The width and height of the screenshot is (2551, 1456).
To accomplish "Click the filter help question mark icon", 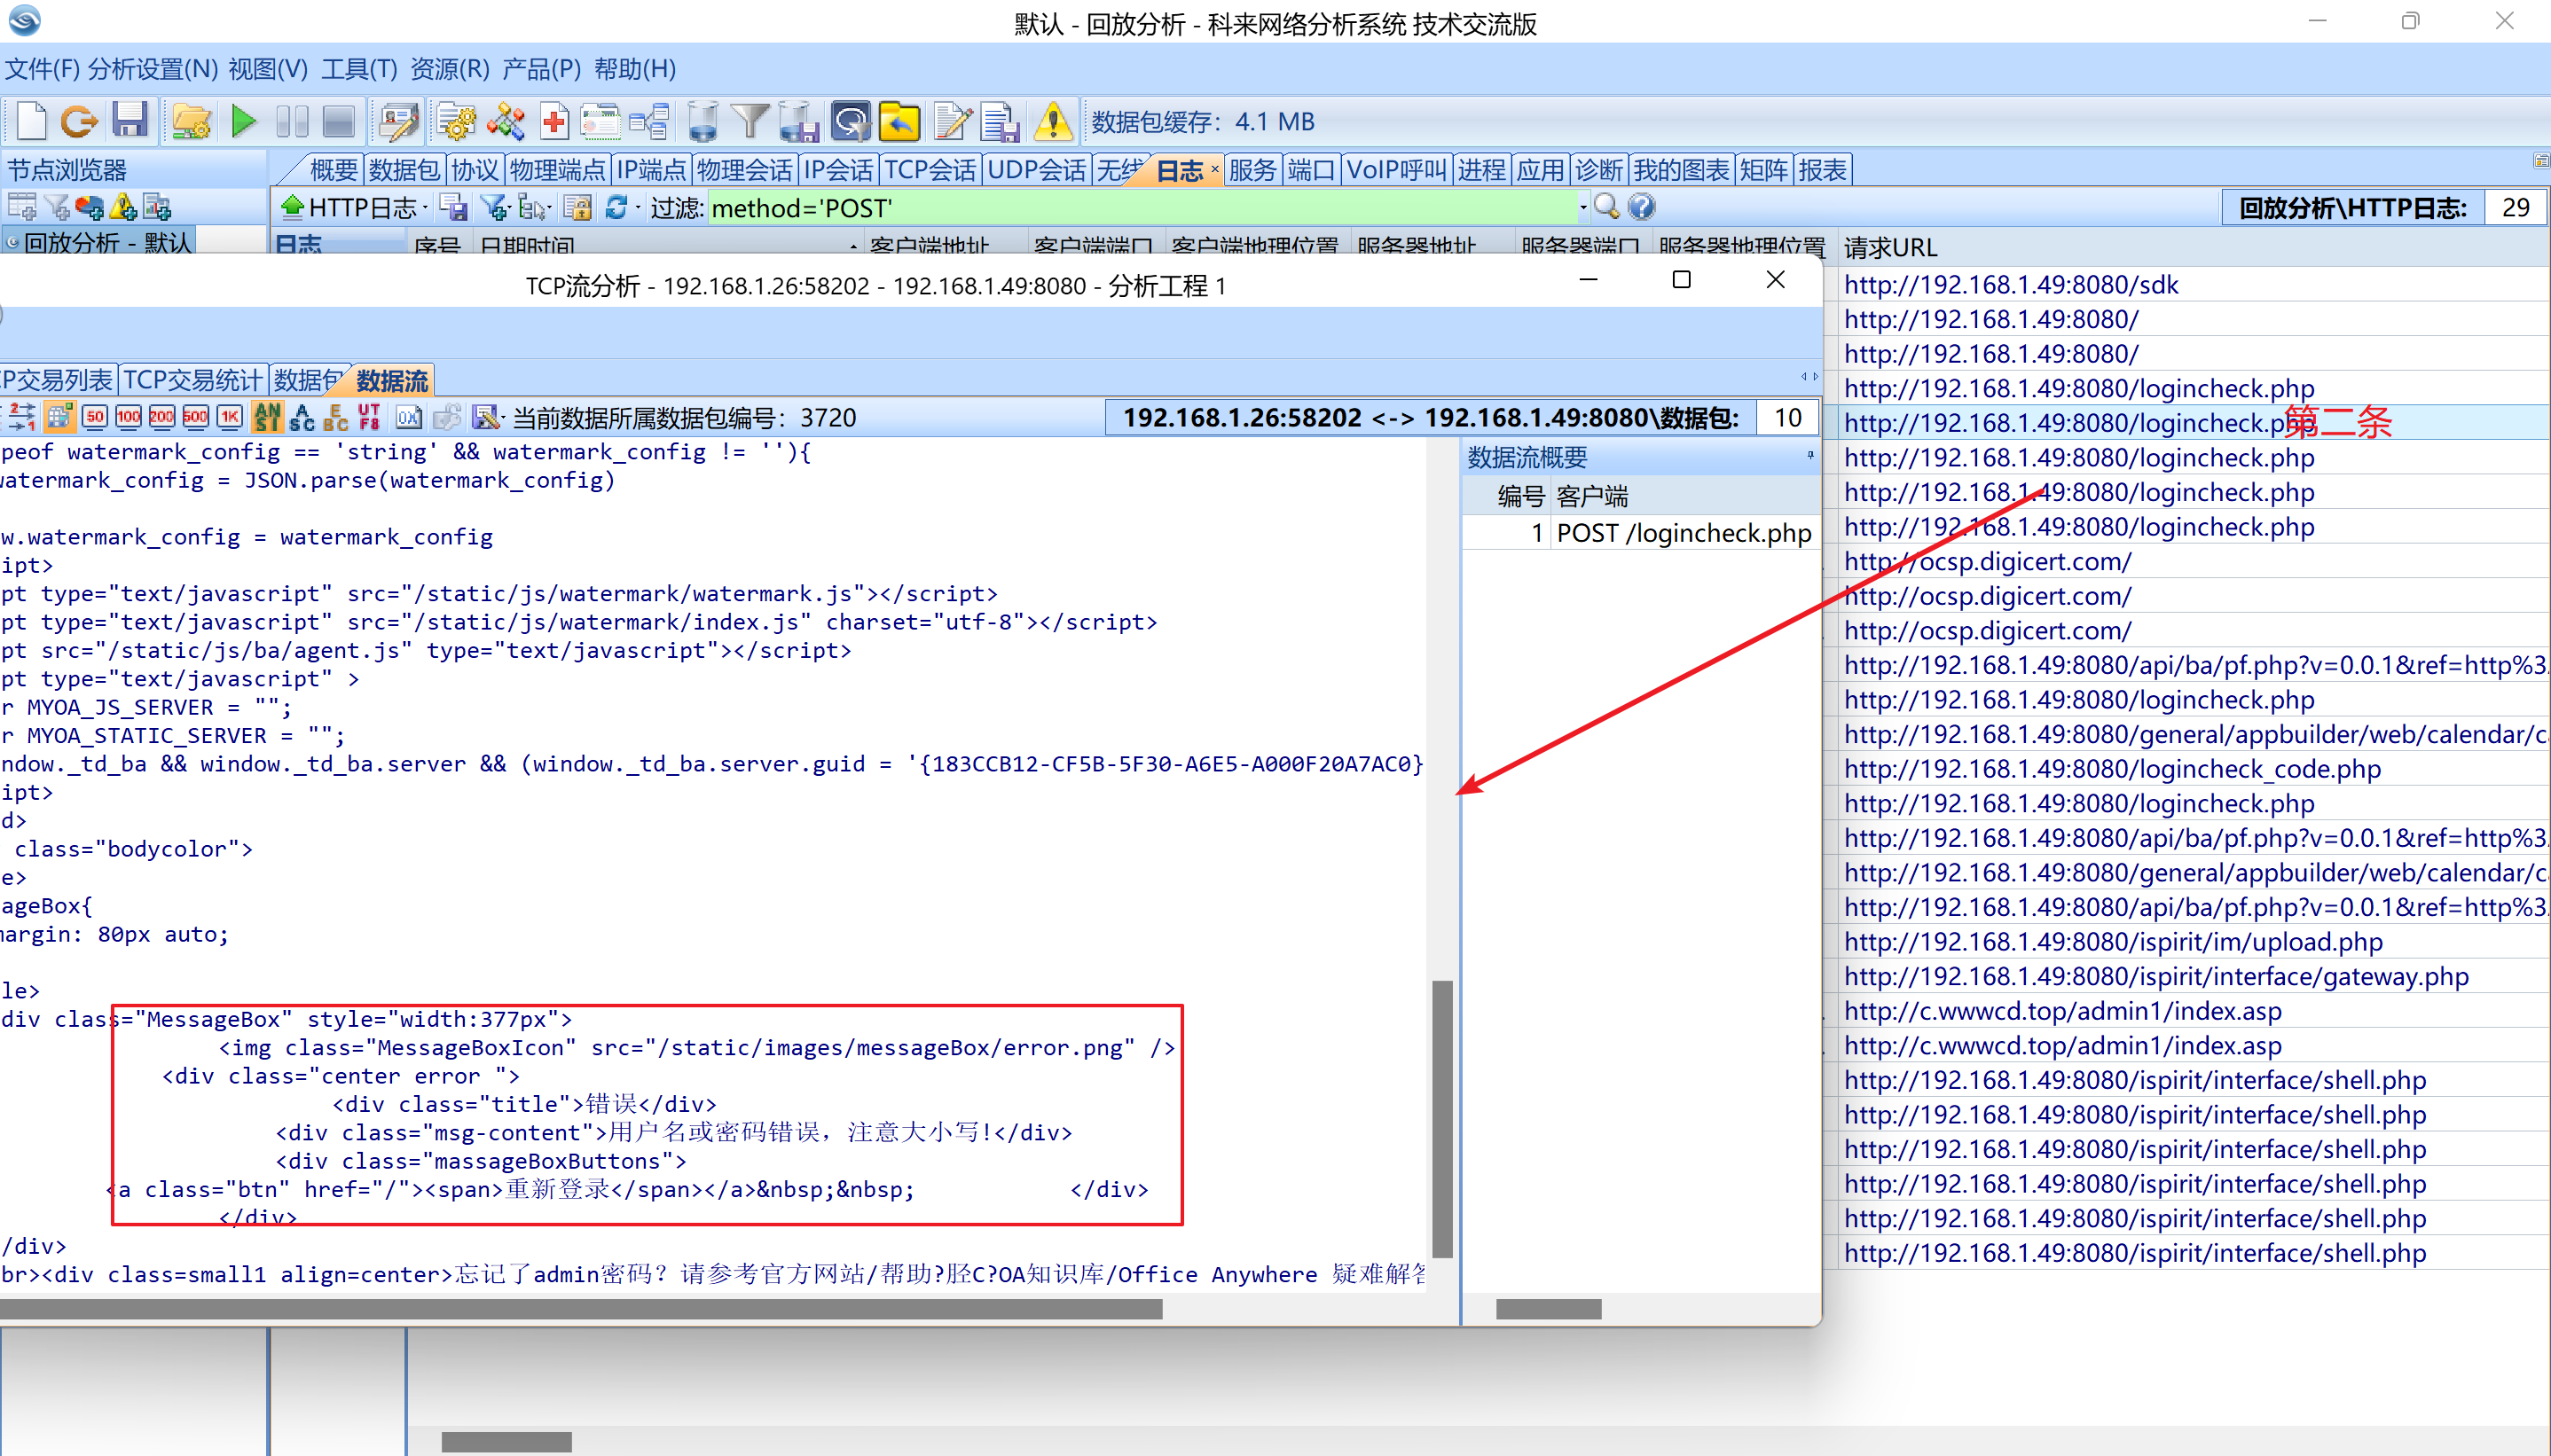I will point(1641,207).
